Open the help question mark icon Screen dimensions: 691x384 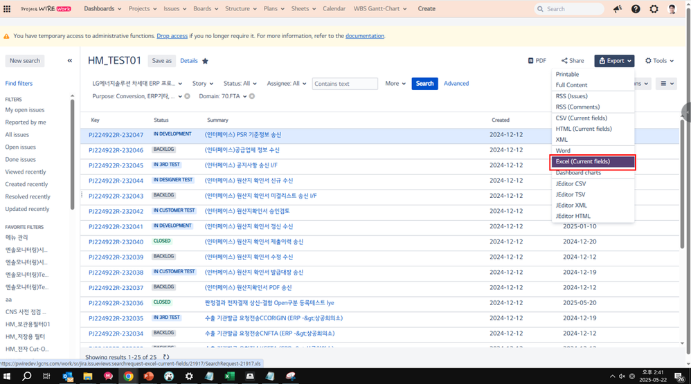pos(636,9)
